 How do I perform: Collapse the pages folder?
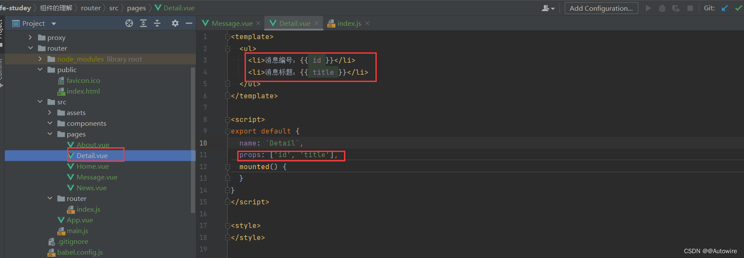click(x=50, y=134)
